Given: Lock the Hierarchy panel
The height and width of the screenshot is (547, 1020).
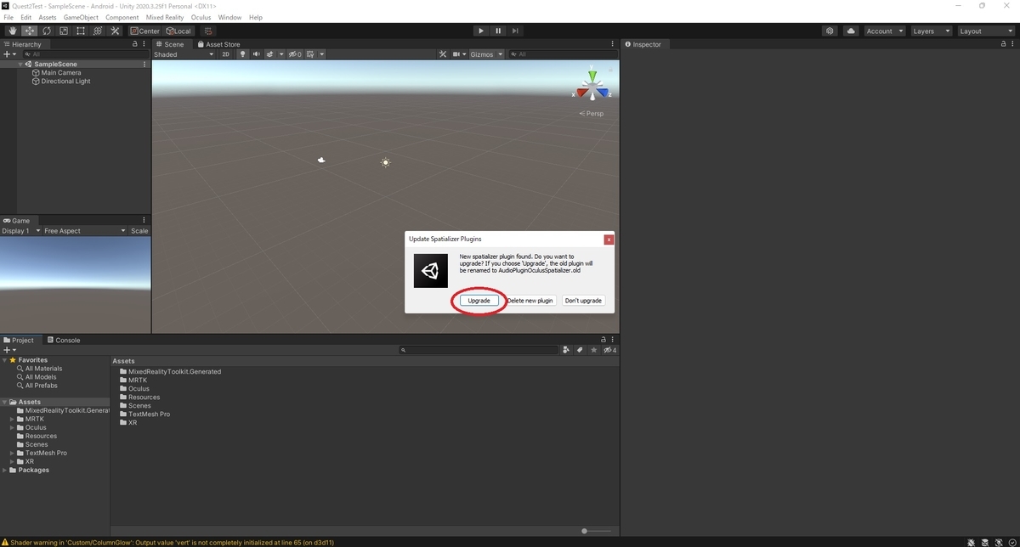Looking at the screenshot, I should tap(134, 44).
